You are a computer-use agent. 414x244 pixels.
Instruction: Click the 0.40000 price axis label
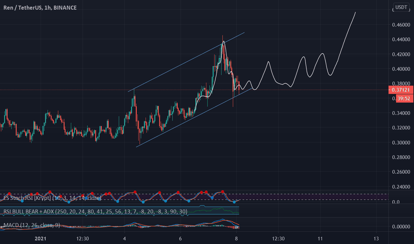coord(401,69)
